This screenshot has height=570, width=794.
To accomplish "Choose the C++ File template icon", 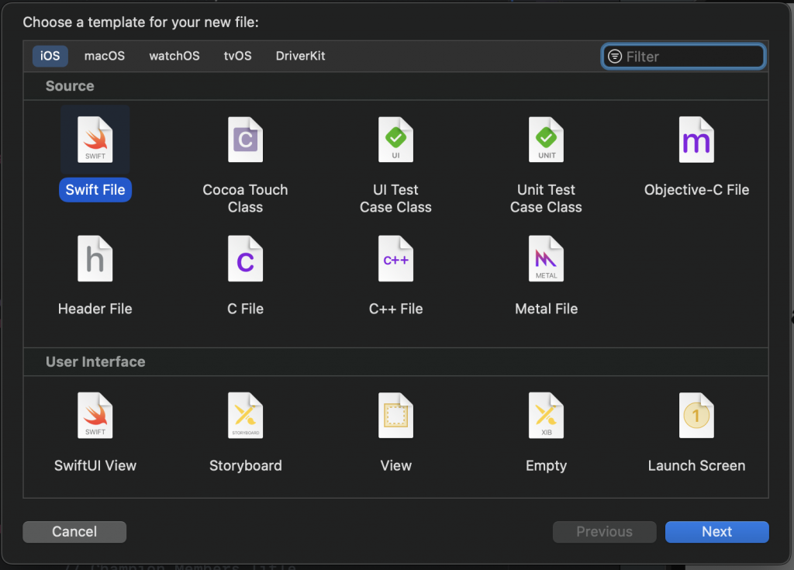I will point(396,258).
